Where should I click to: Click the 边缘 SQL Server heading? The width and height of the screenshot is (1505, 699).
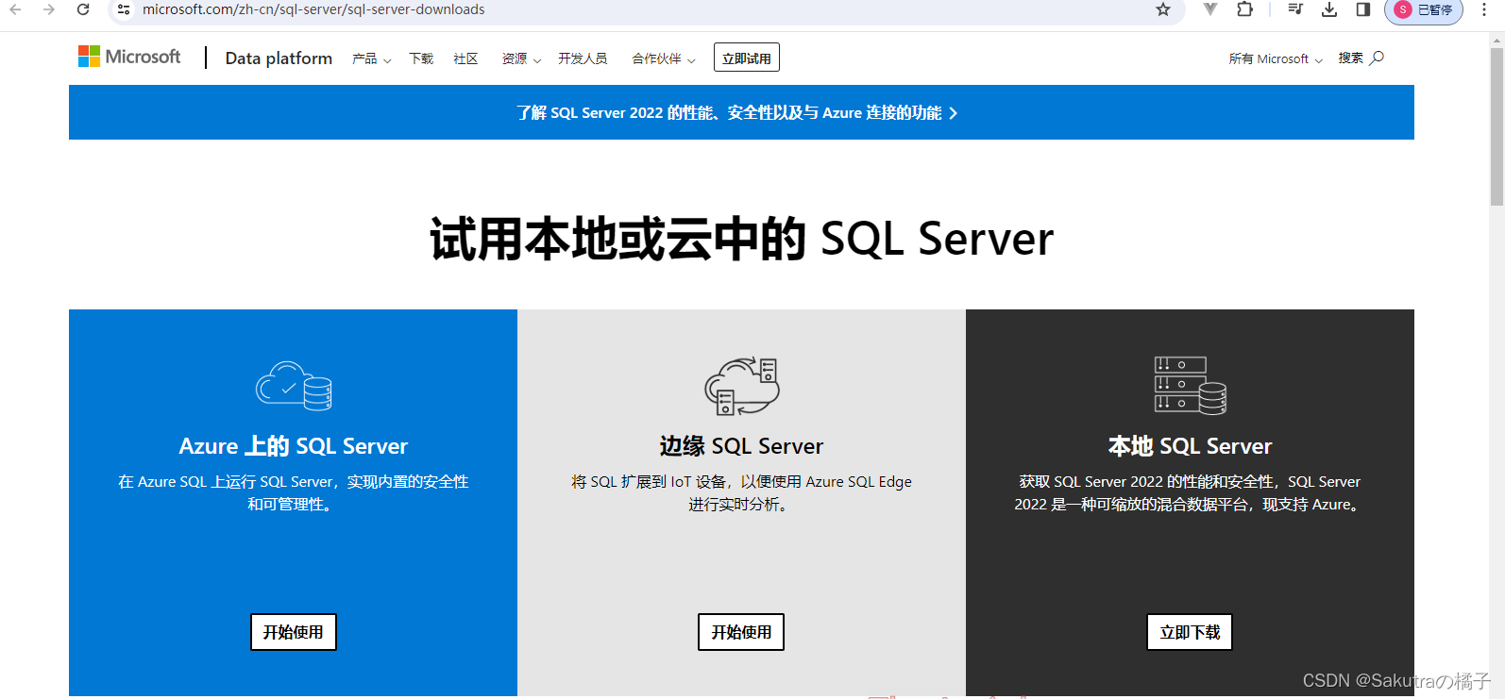[741, 446]
